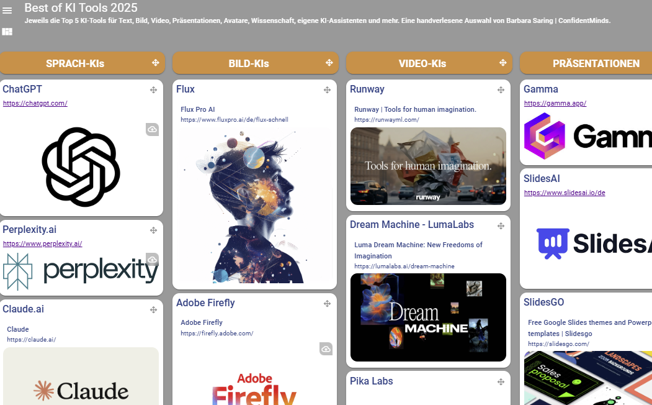Open 'Free Google Slides themes' link title
This screenshot has height=405, width=652.
(x=589, y=328)
